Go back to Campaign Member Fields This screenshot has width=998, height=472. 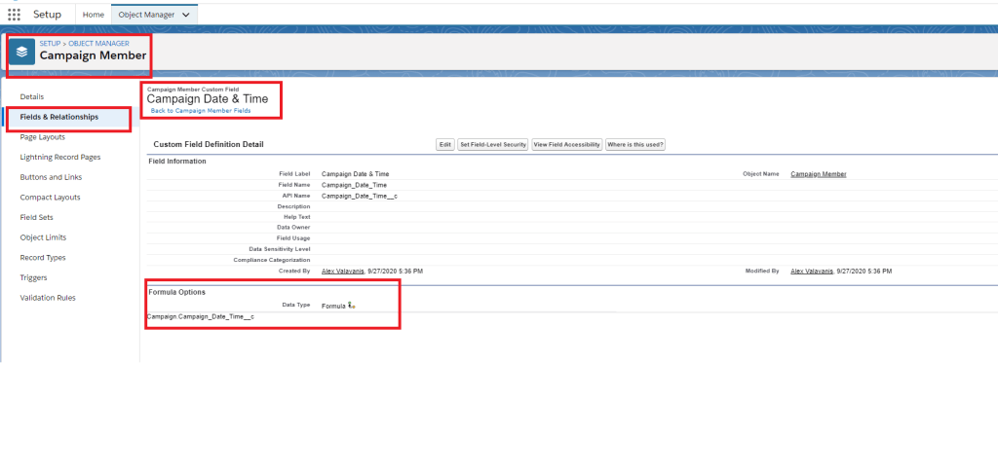(x=200, y=111)
